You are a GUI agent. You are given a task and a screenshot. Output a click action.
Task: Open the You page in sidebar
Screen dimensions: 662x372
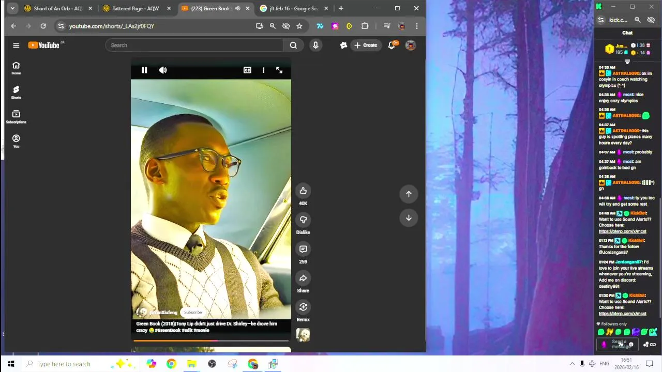(x=16, y=141)
